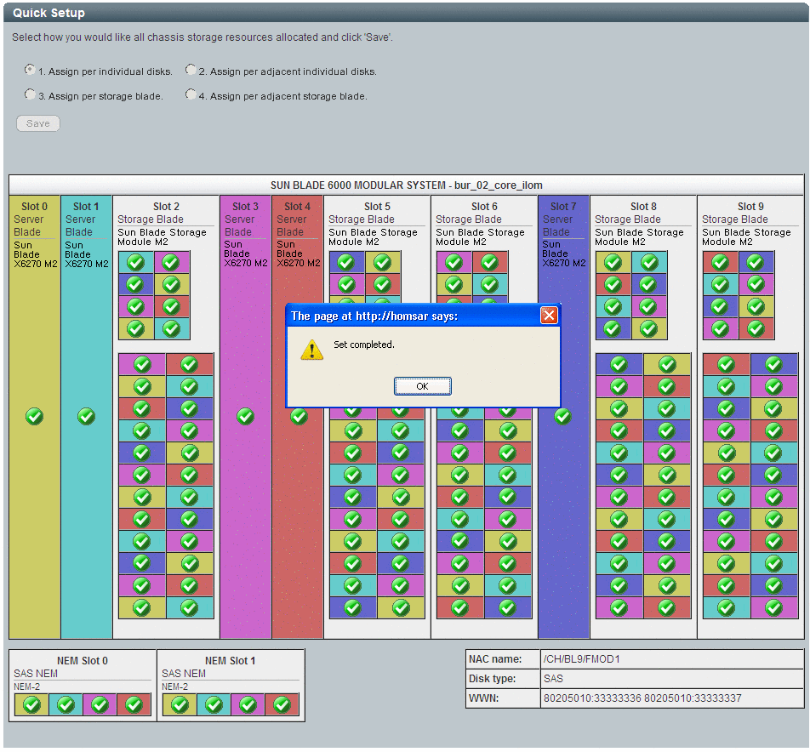Screen dimensions: 810x752
Task: Click the Slot 6 Storage Blade header
Action: tap(484, 206)
